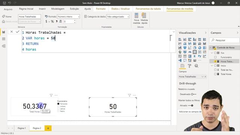Collapse the Controle de Horas table
The width and height of the screenshot is (240, 135).
point(211,48)
